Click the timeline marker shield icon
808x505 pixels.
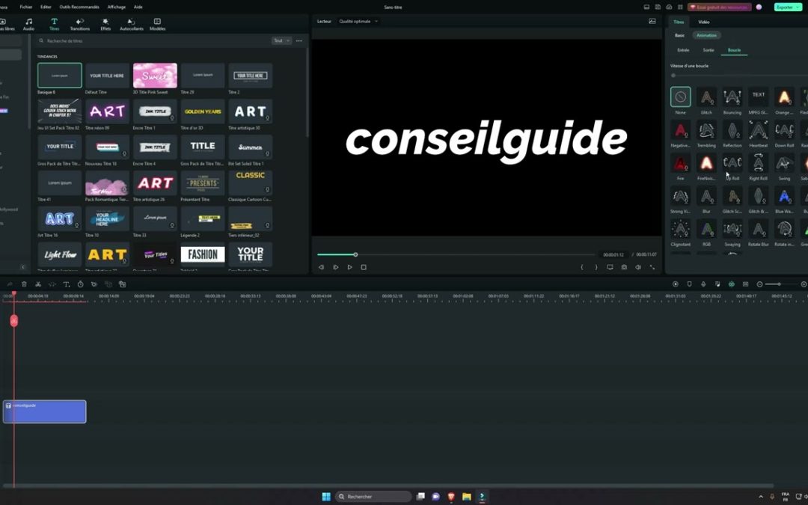(x=690, y=284)
